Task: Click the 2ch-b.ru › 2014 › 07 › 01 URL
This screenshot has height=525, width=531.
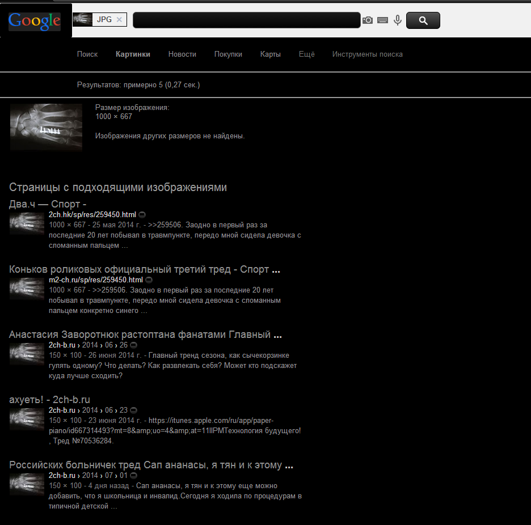Action: point(88,476)
